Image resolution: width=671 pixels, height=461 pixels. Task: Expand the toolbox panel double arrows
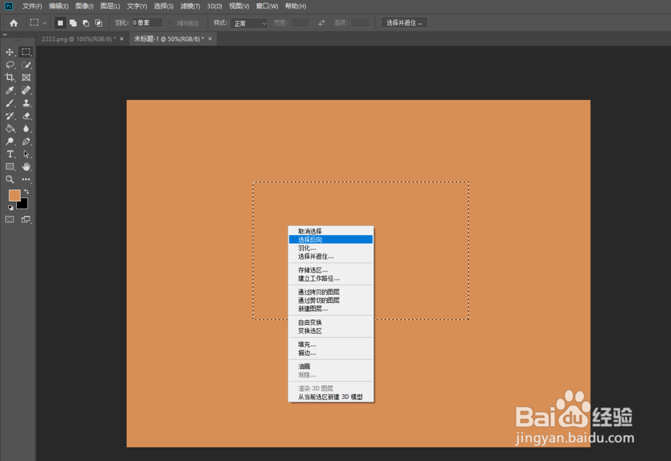click(5, 35)
